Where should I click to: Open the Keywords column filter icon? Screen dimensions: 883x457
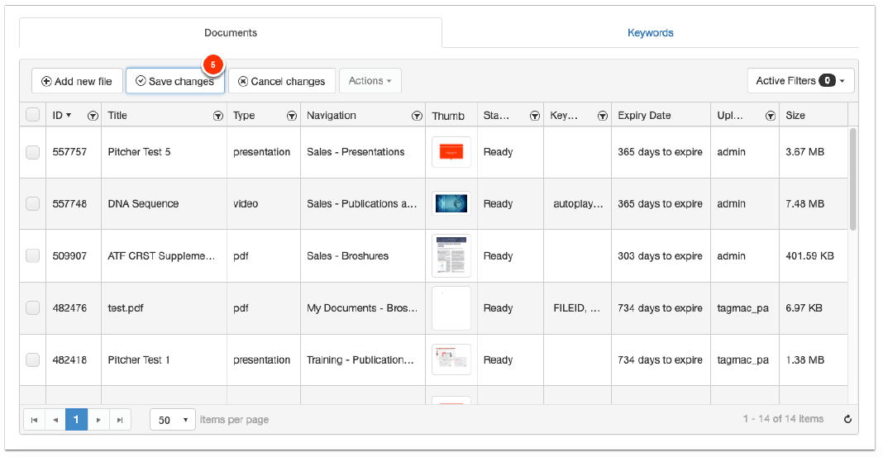tap(603, 117)
